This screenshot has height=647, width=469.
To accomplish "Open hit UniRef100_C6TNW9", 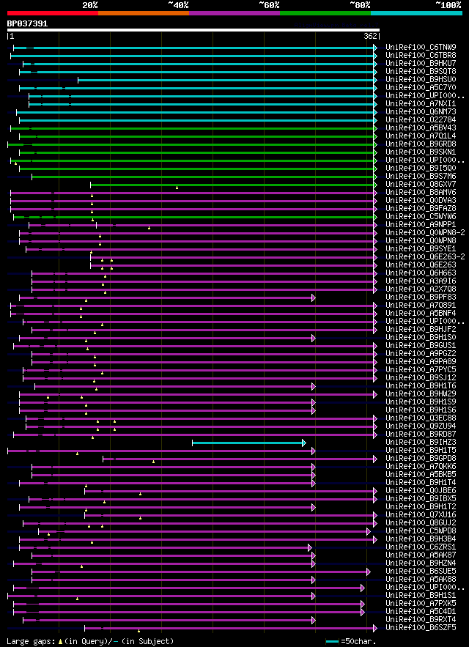I will [x=421, y=48].
